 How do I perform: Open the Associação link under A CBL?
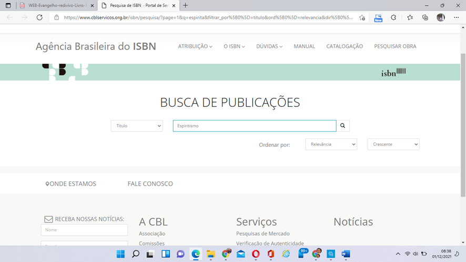coord(152,234)
